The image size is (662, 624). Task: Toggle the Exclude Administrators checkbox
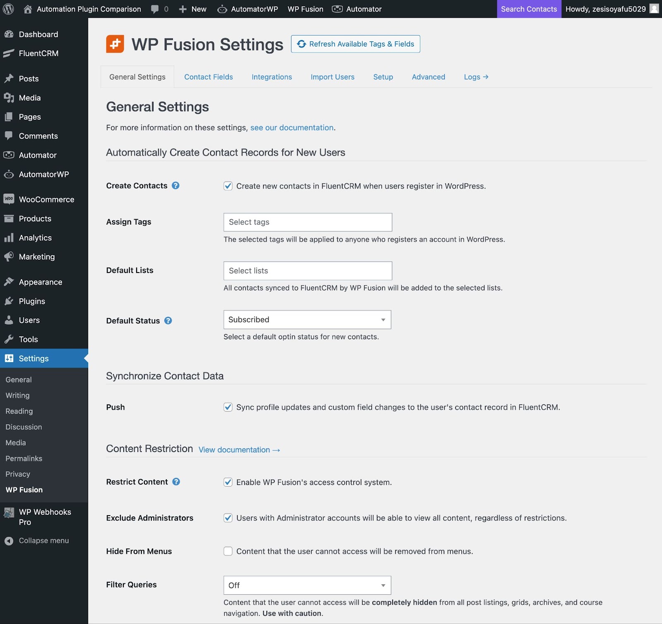pyautogui.click(x=228, y=518)
